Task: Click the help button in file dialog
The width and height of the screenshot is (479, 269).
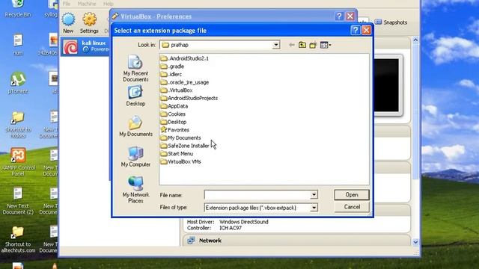Action: point(355,30)
